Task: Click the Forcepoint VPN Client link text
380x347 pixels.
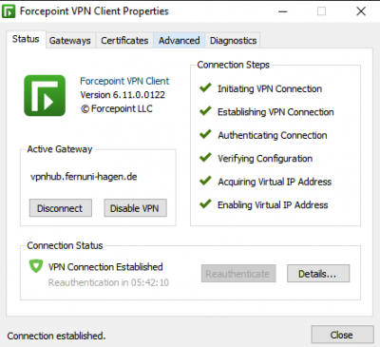Action: pos(124,81)
